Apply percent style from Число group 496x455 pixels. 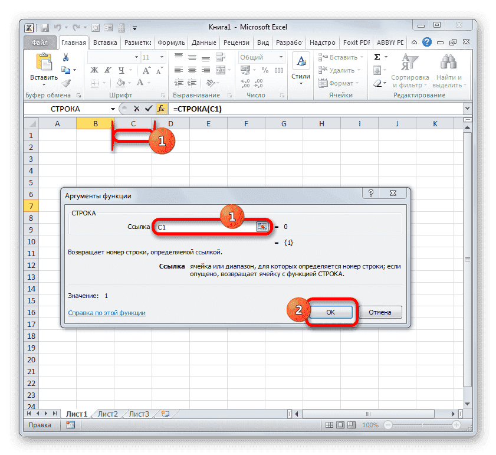264,70
